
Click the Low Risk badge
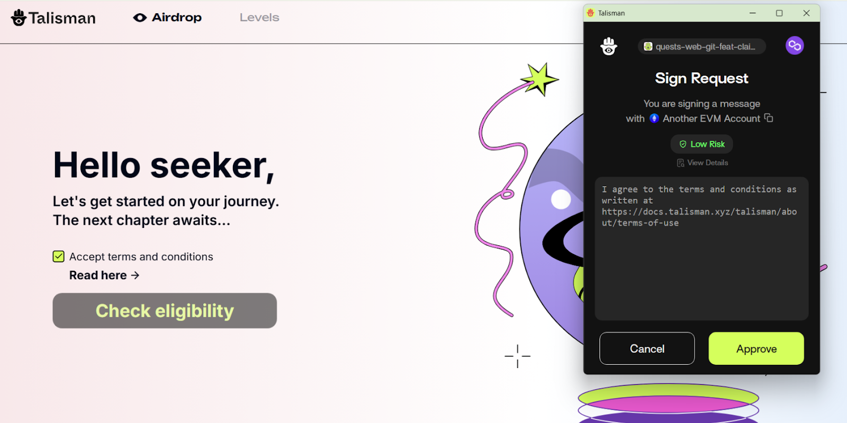[x=702, y=144]
